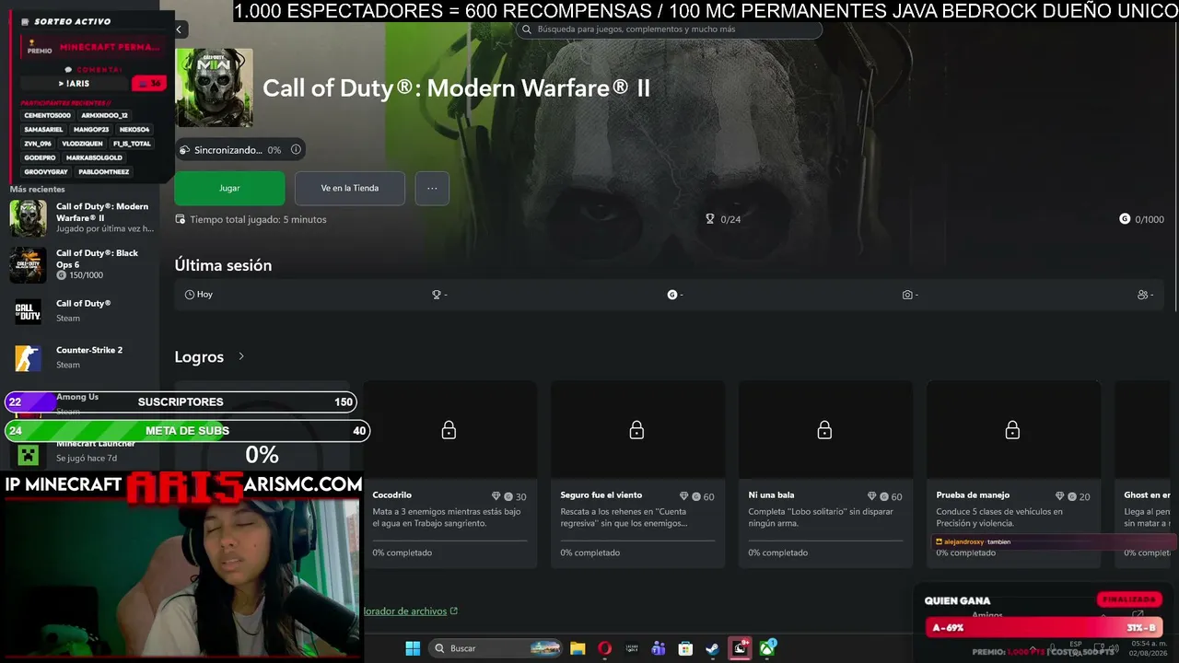Click the lock icon on Seguro fue el viento
The image size is (1179, 663).
point(636,430)
